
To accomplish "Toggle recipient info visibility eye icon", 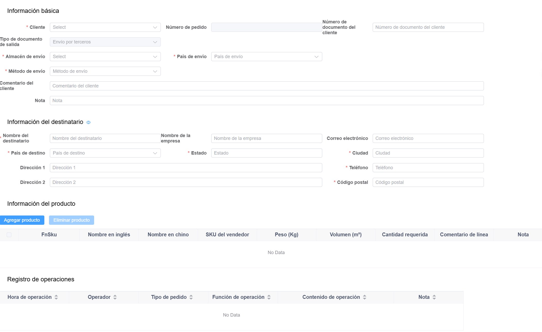I will point(88,122).
